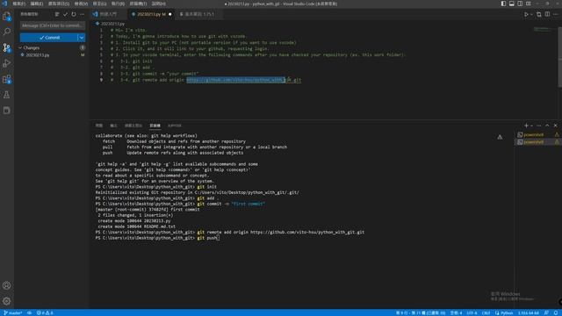This screenshot has width=562, height=316.
Task: Open the Explorer view in activity bar
Action: pyautogui.click(x=7, y=16)
